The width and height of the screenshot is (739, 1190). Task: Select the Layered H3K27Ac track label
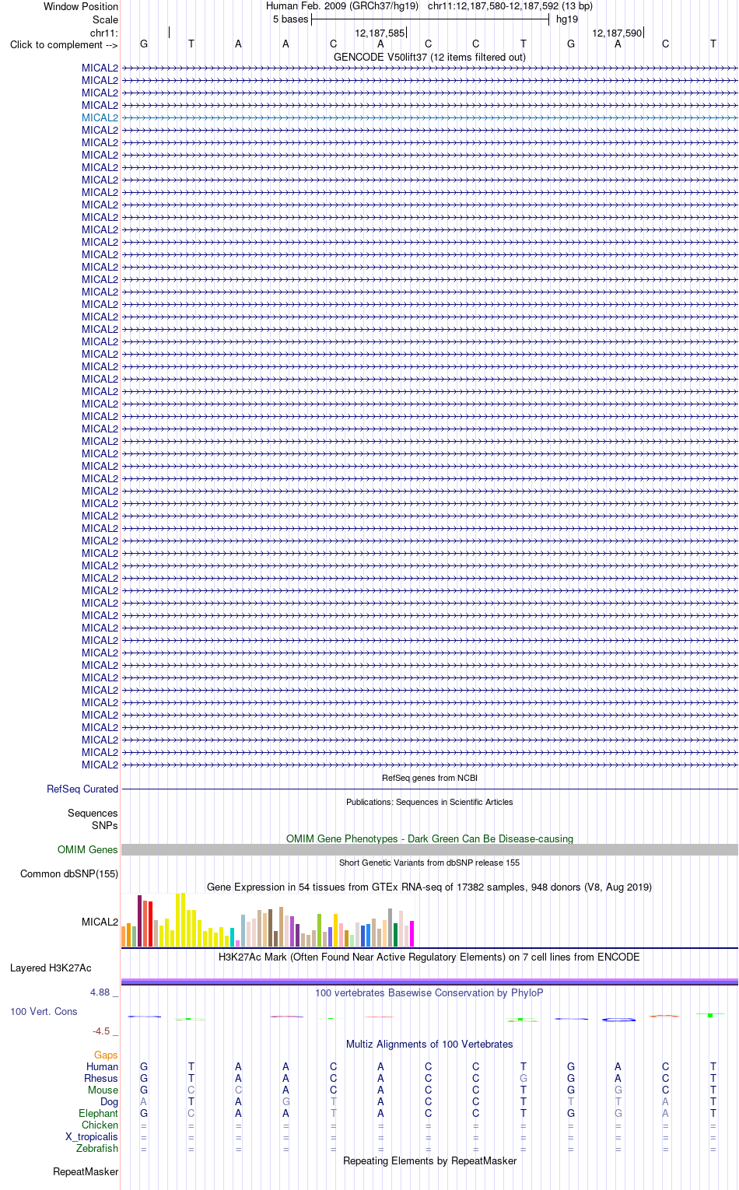[51, 968]
